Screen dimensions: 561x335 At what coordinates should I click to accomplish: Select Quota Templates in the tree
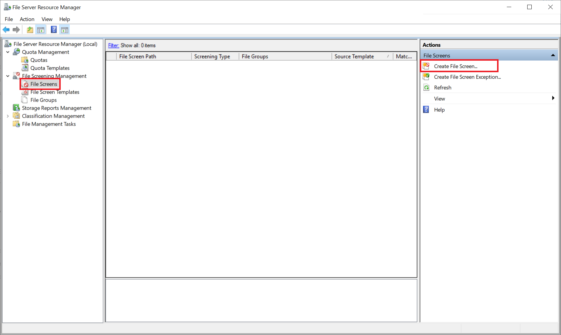point(50,68)
